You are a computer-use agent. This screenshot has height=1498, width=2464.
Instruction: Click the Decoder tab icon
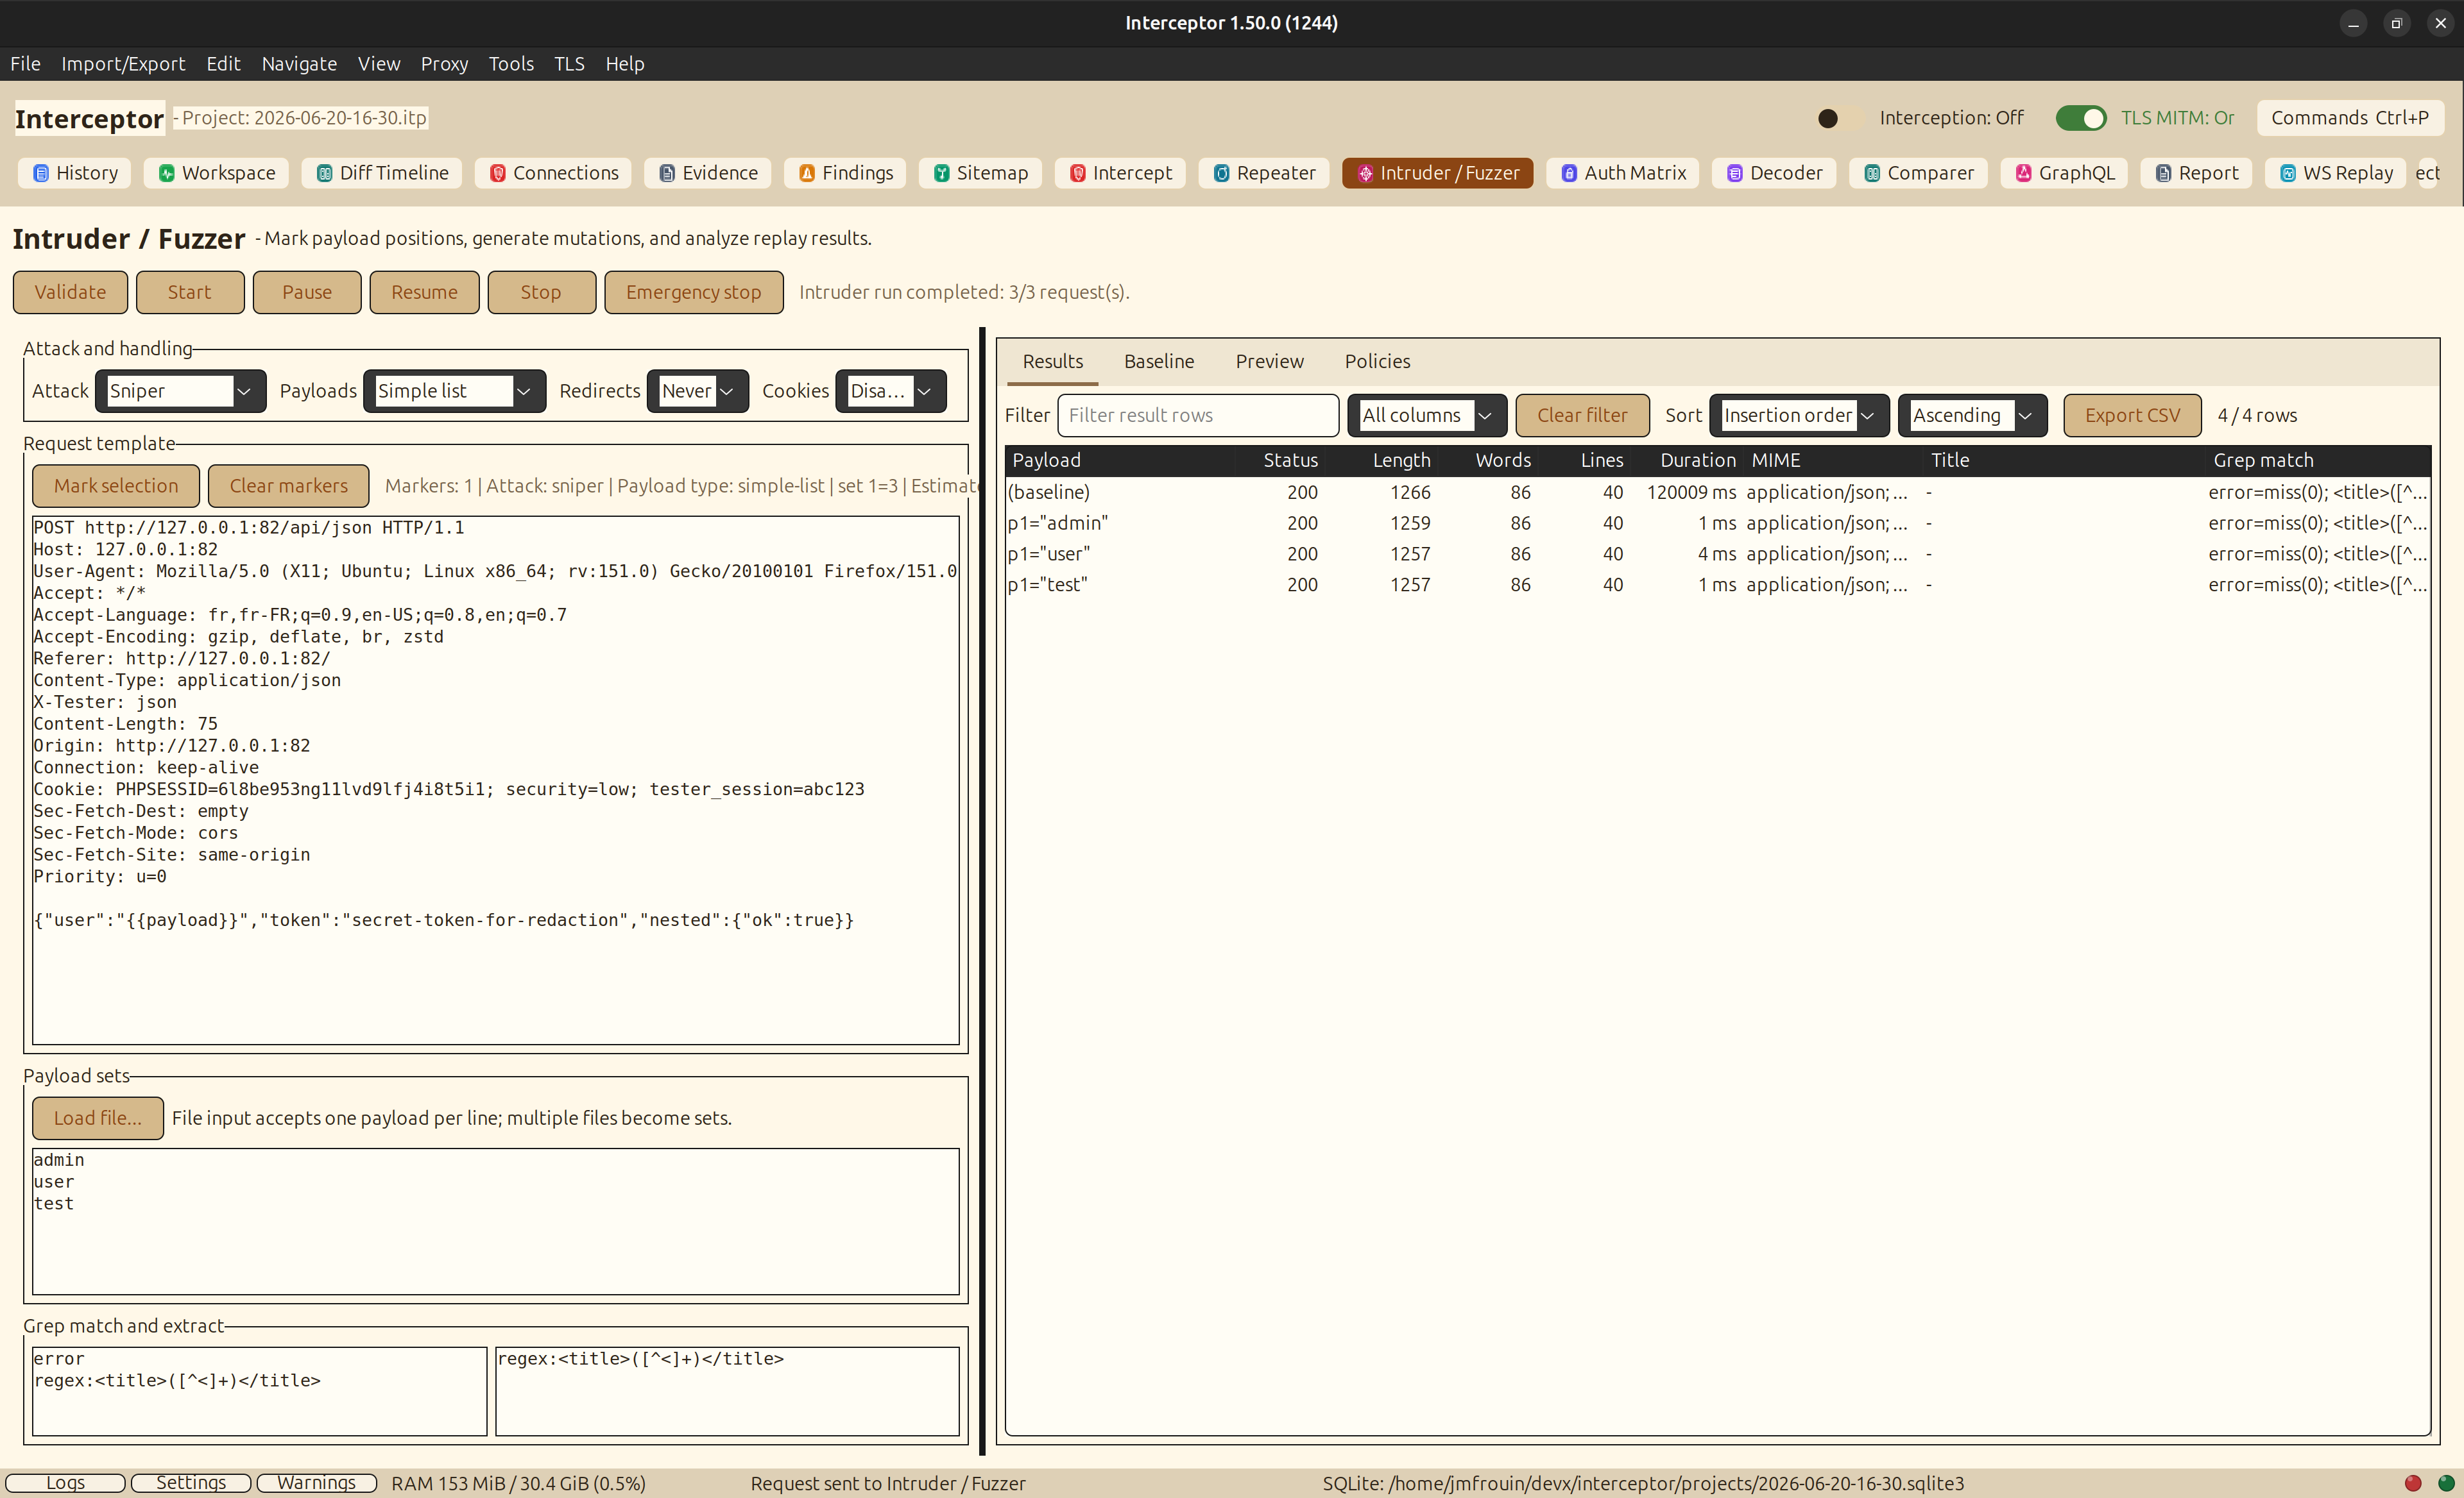click(1735, 173)
